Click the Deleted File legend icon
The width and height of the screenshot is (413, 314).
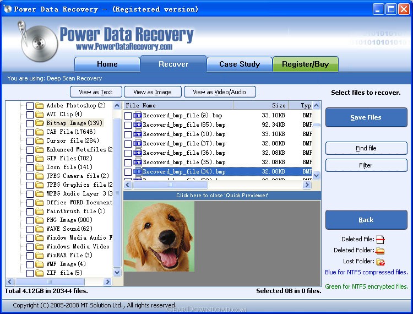pos(380,240)
